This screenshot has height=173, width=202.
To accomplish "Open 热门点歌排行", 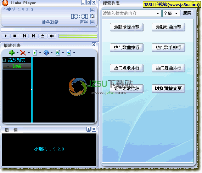I will (x=127, y=68).
